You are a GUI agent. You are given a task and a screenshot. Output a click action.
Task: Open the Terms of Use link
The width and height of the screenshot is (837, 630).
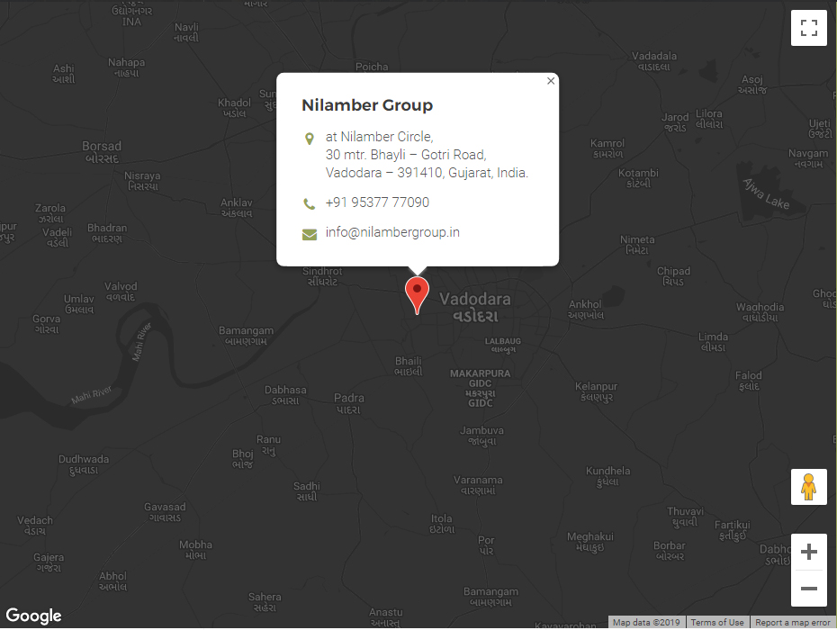(x=717, y=623)
